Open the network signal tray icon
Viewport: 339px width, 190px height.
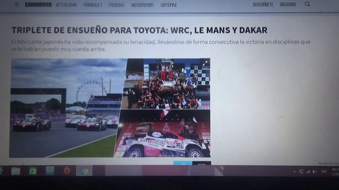308,172
